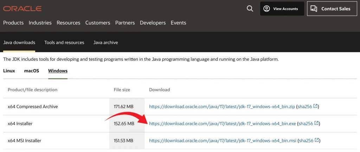Screen dimensions: 360x152
Task: Click the File size column header
Action: tap(122, 90)
